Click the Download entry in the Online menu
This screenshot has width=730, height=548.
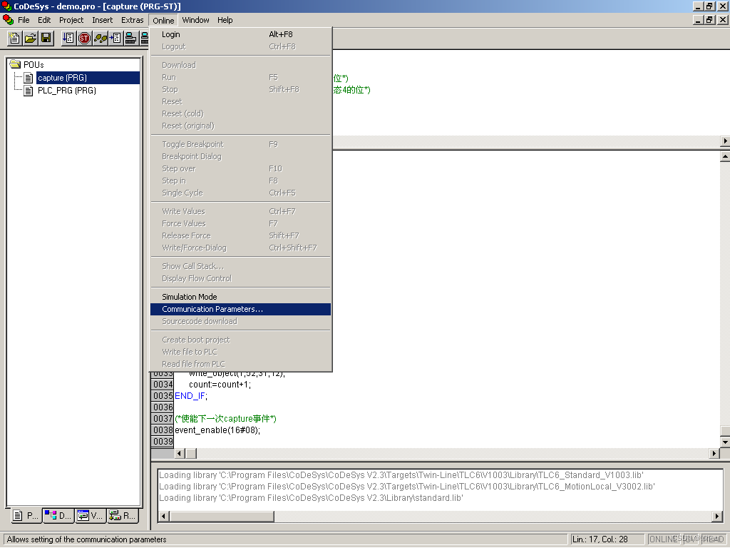click(x=241, y=65)
